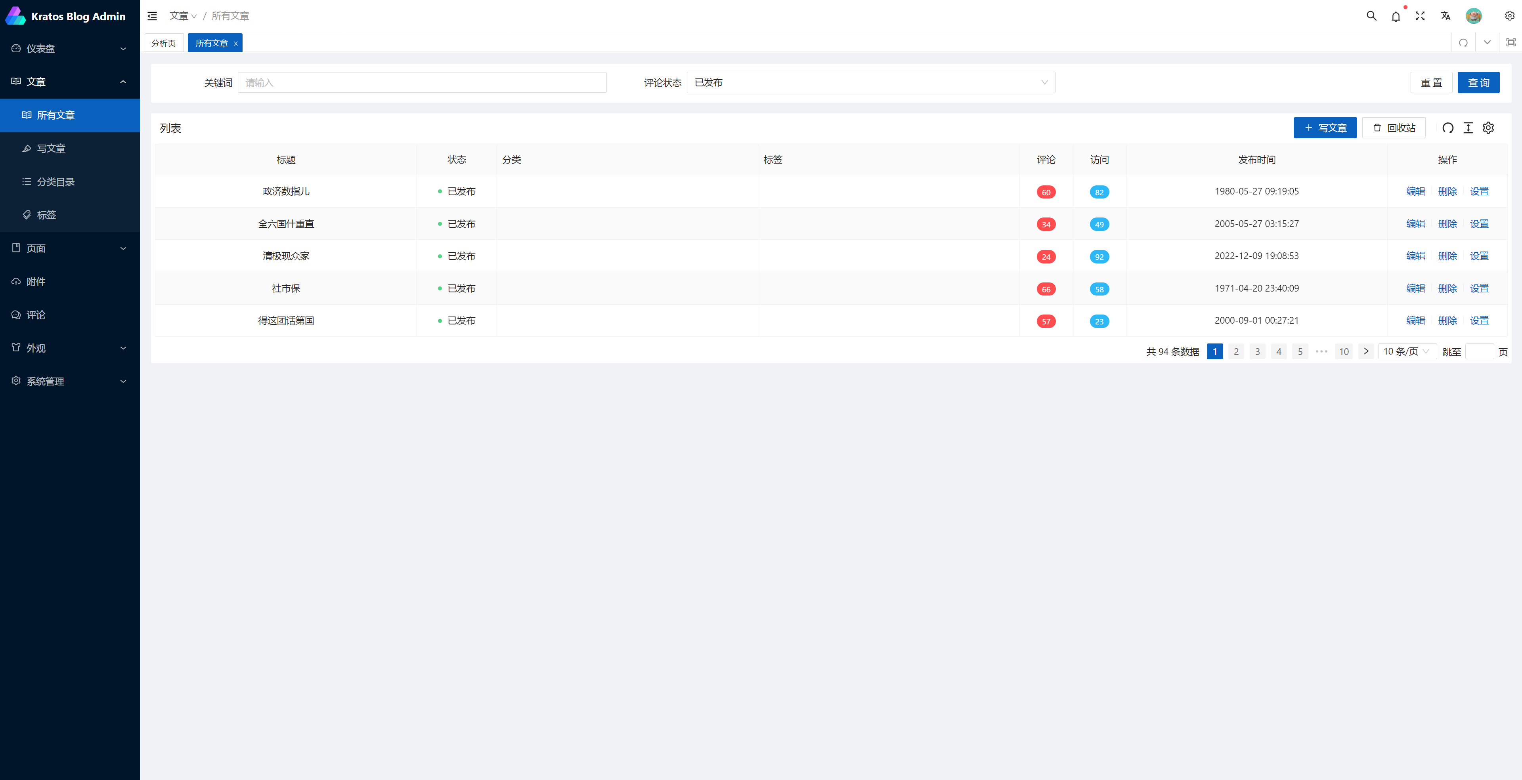Open the language translation icon
Screen dimensions: 1522x780
pos(1445,16)
